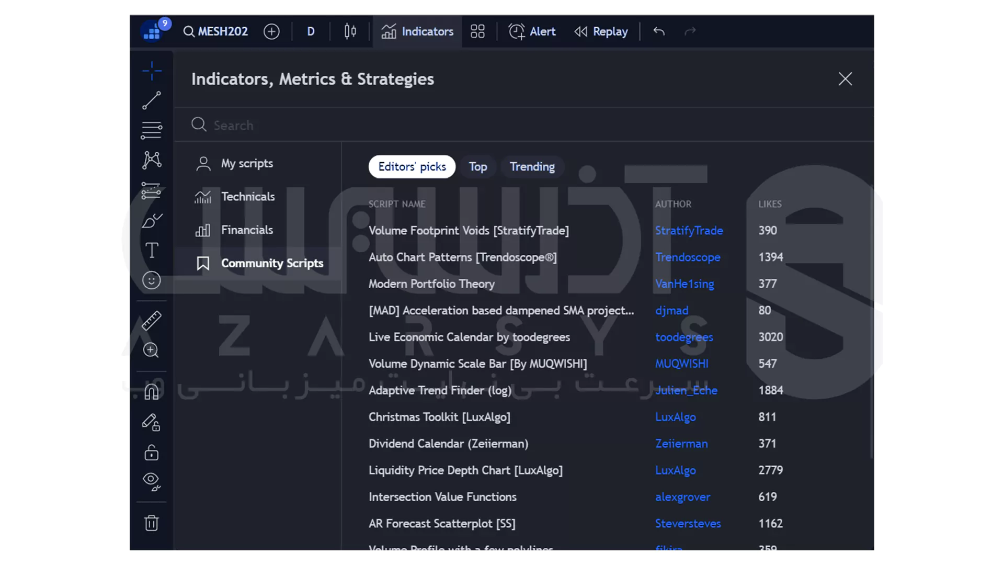This screenshot has width=1004, height=565.
Task: Open author Steversteves profile link
Action: (x=688, y=524)
